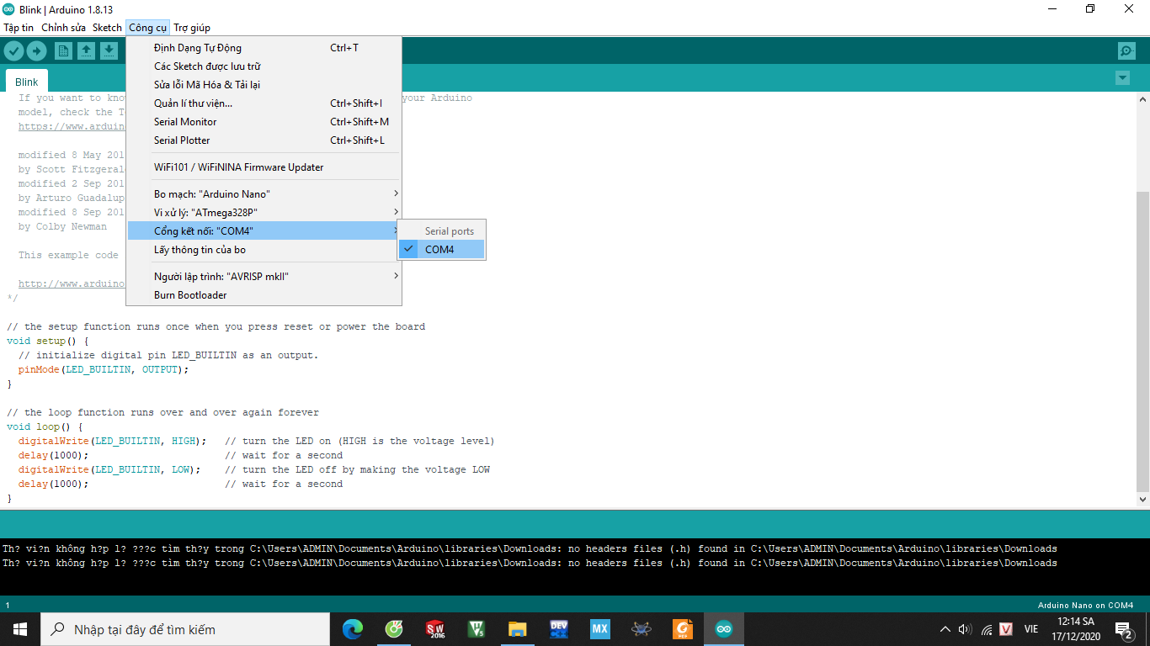Verify the sketch using the checkmark toolbar icon
Viewport: 1150px width, 646px height.
[x=13, y=50]
